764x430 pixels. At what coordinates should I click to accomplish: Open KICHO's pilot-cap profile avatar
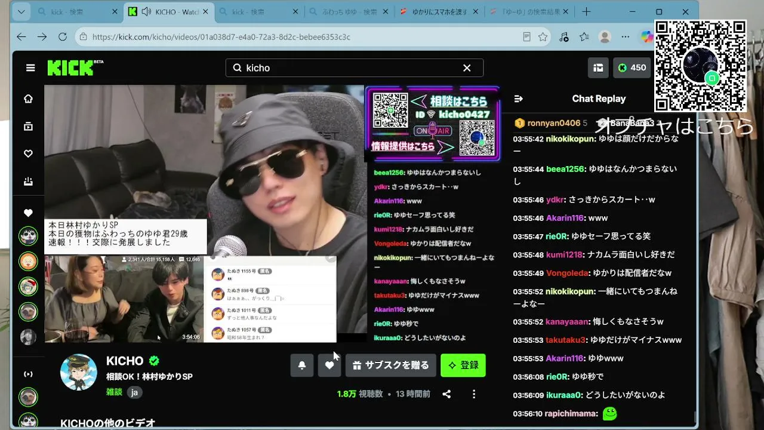click(x=79, y=372)
